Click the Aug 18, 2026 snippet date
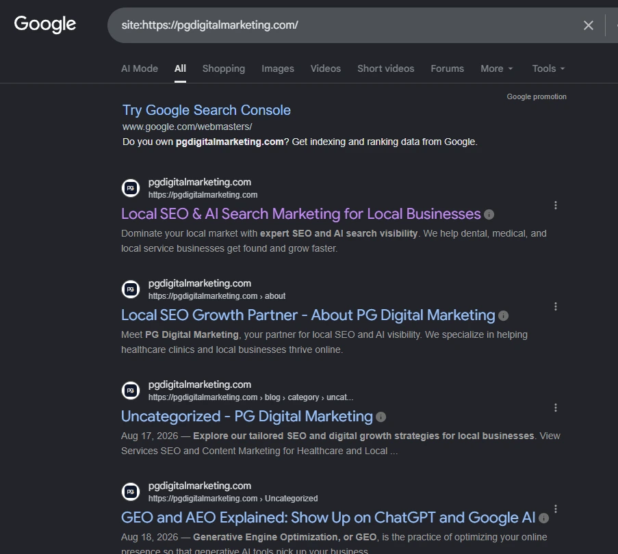618x554 pixels. click(149, 537)
